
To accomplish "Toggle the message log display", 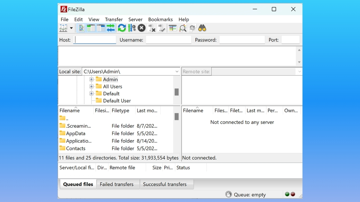I will click(x=81, y=28).
